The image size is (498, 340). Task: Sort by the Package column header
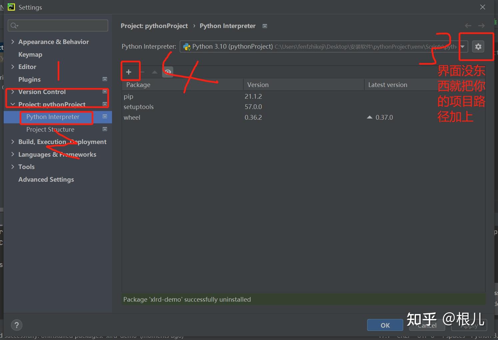[183, 85]
